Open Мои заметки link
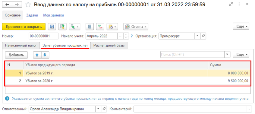The height and width of the screenshot is (114, 255). tap(53, 15)
